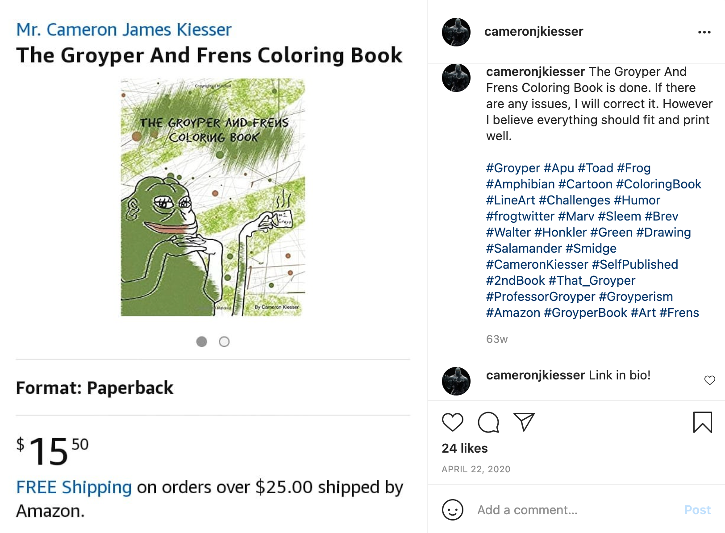Select the second carousel dot

225,341
